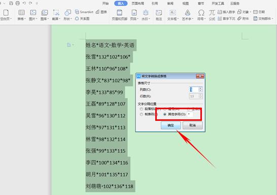The height and width of the screenshot is (195, 277).
Task: Click the 图表 chart icon
Action: coord(101,12)
